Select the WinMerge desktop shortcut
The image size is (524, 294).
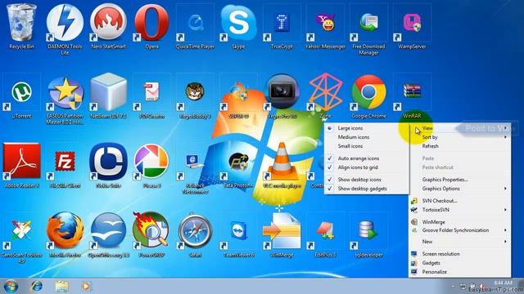tap(282, 230)
